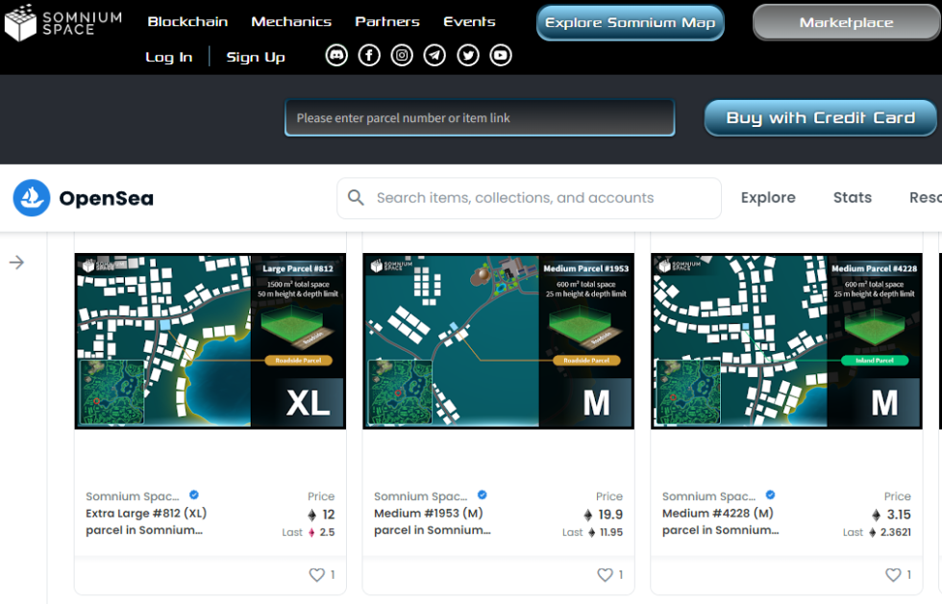Open the Events menu

469,21
